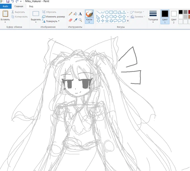Select the Magnifier tool

(80, 20)
